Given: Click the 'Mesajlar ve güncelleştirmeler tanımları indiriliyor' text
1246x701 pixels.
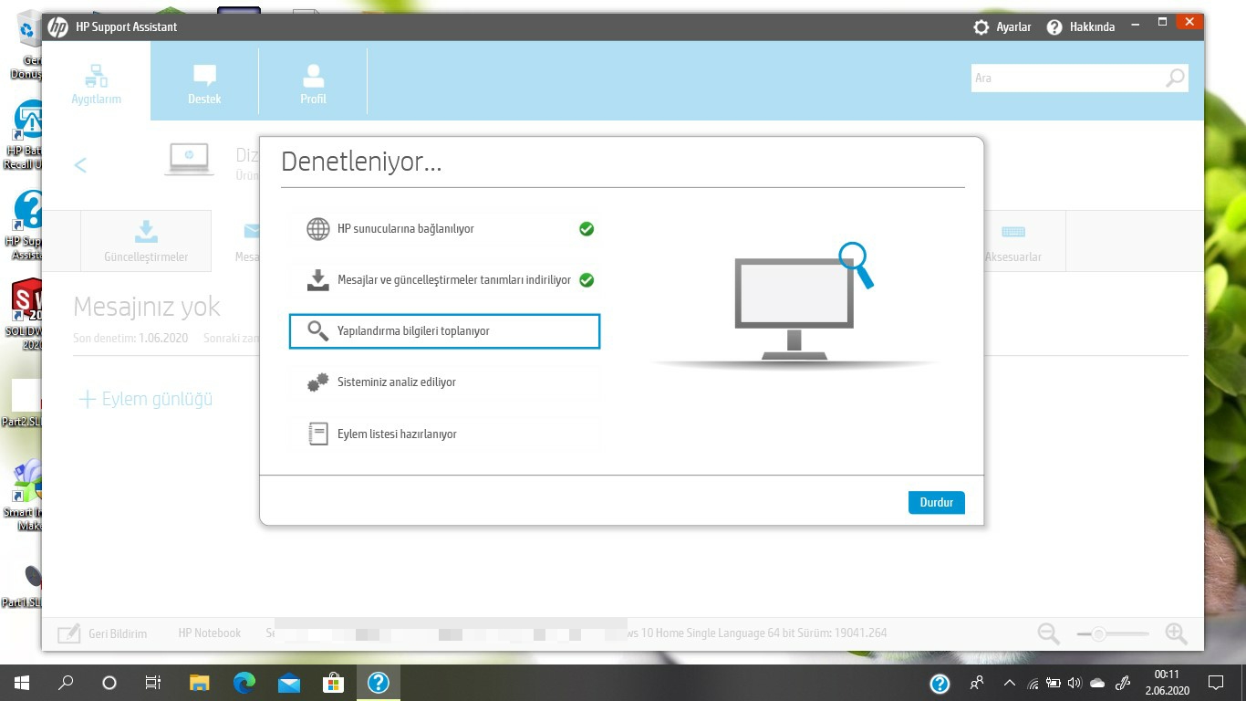Looking at the screenshot, I should (454, 280).
